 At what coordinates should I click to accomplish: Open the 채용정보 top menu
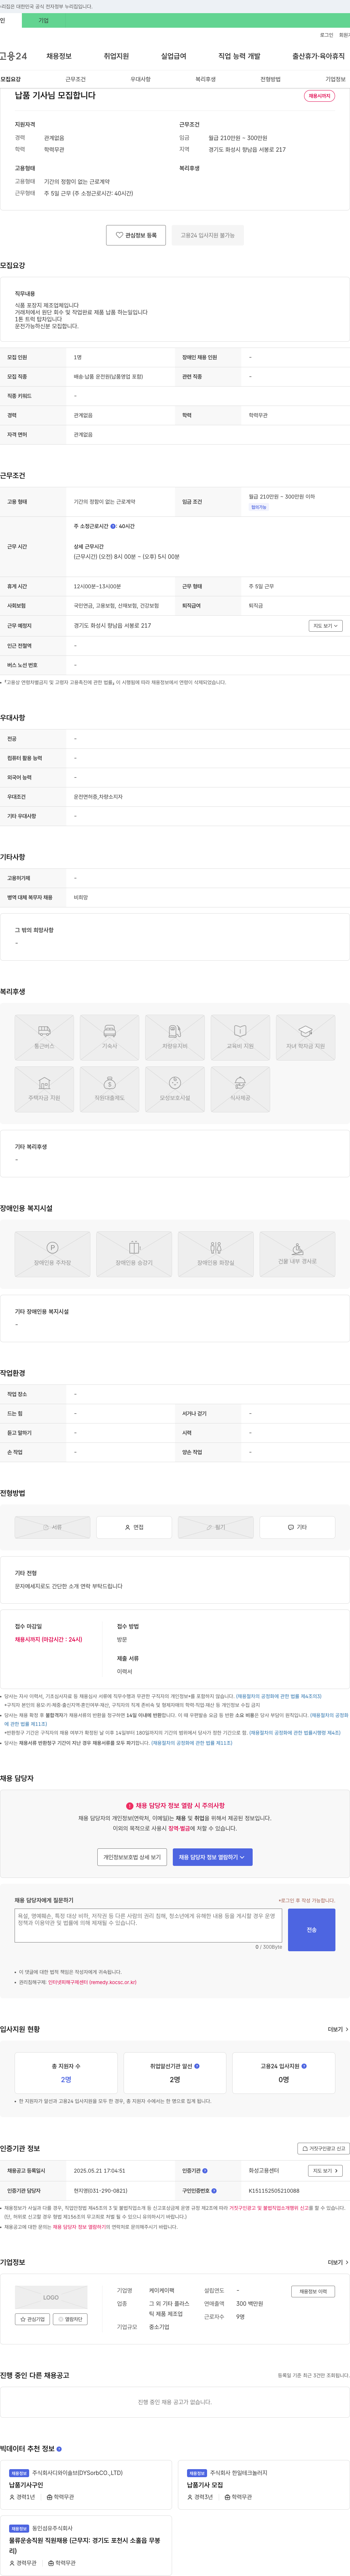(x=59, y=56)
